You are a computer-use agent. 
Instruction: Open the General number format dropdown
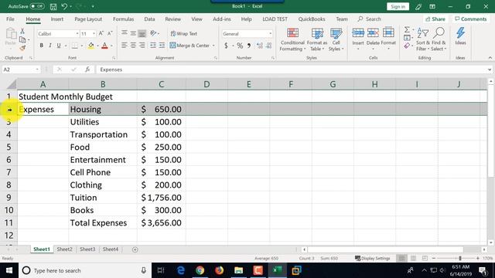point(270,33)
